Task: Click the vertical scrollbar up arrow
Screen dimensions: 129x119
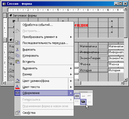Action: [126, 8]
